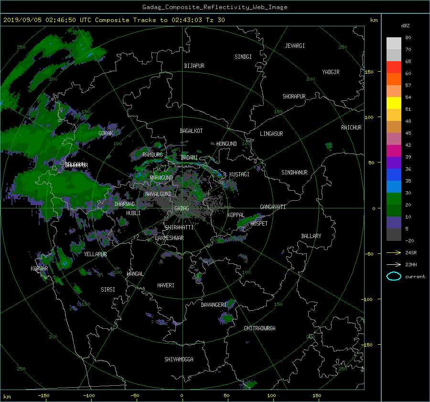Click the bright green 20 dBZ legend swatch
This screenshot has height=402, width=430.
tap(394, 199)
